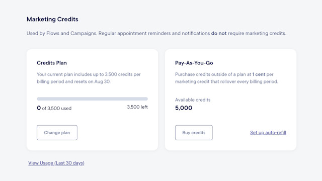Click the 5,000 available credits value
Viewport: 322px width, 181px height.
184,108
